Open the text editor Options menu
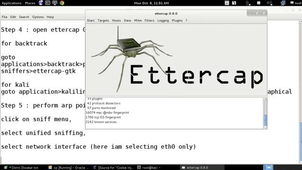 (x=38, y=17)
